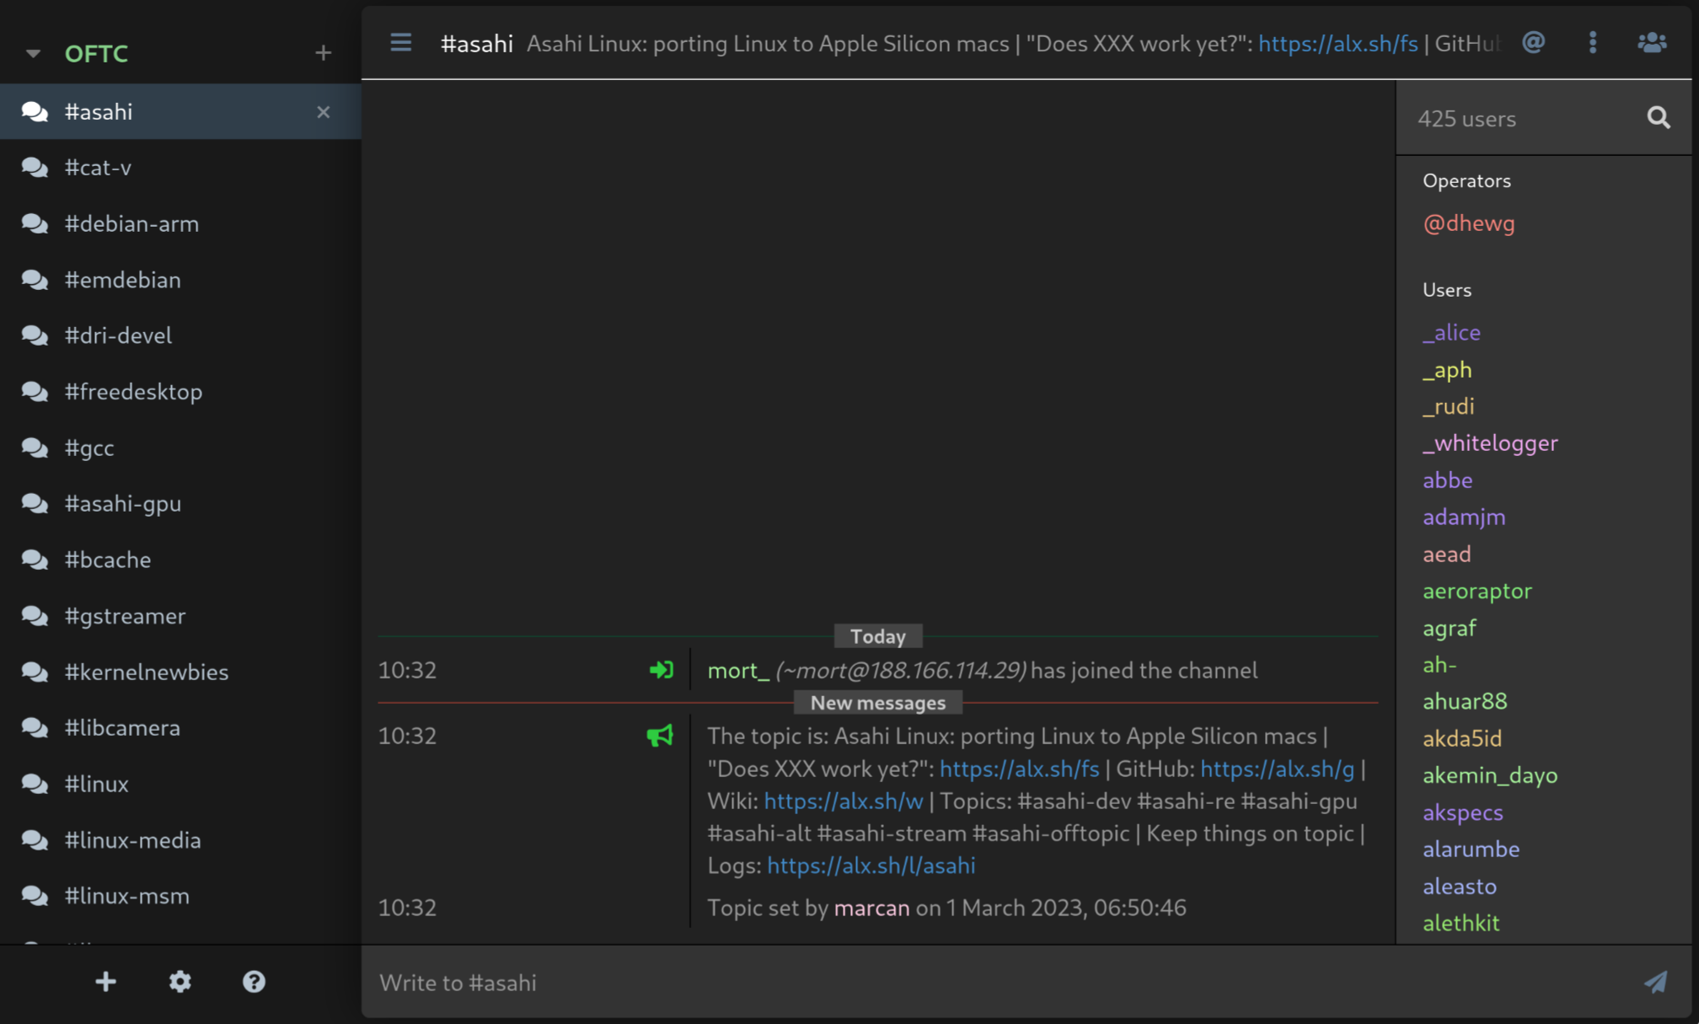1699x1024 pixels.
Task: Select operator @dhewg in user list
Action: point(1468,223)
